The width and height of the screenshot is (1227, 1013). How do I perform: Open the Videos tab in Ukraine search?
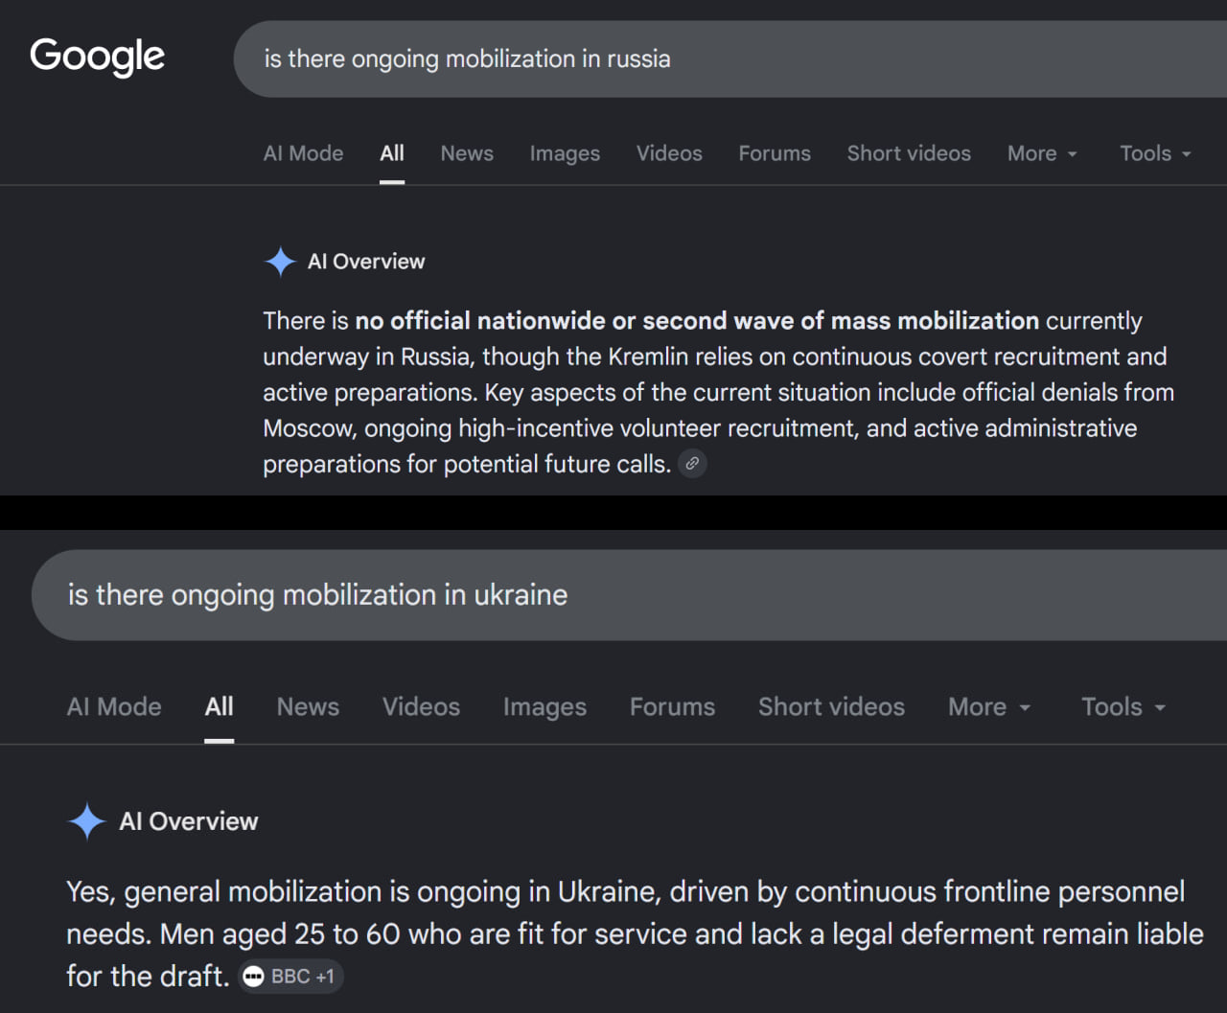(421, 707)
